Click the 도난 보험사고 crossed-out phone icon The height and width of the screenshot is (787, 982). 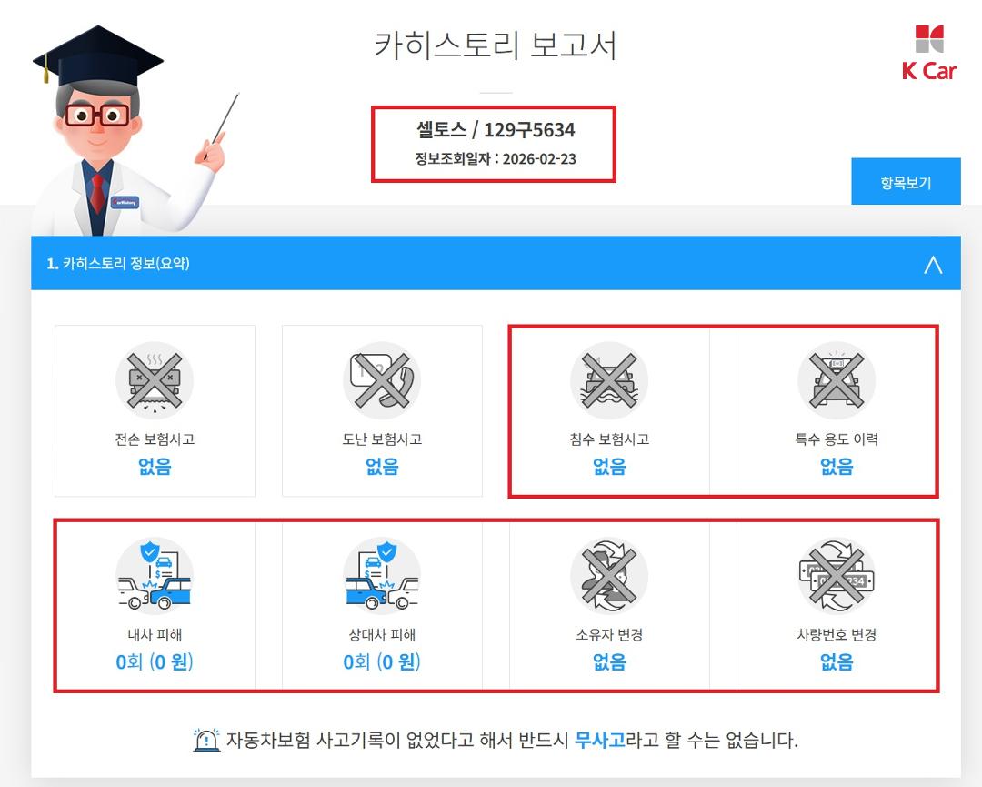point(382,380)
